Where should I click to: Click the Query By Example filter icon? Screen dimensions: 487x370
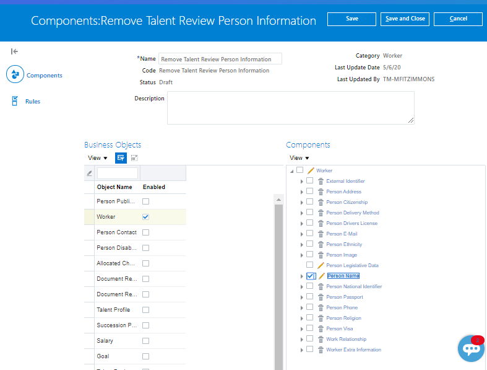[x=121, y=158]
